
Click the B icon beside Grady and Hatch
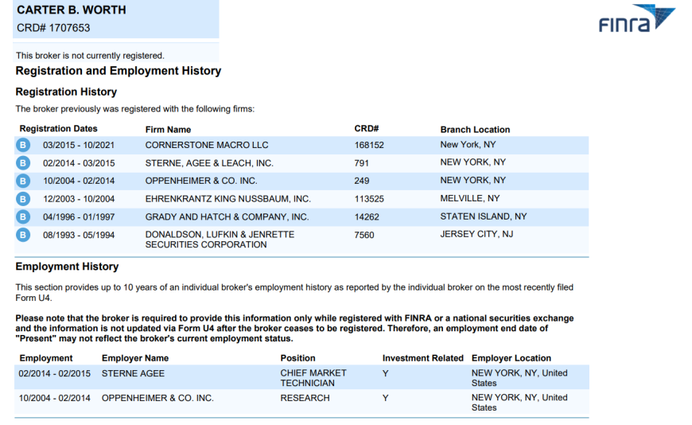tap(23, 217)
